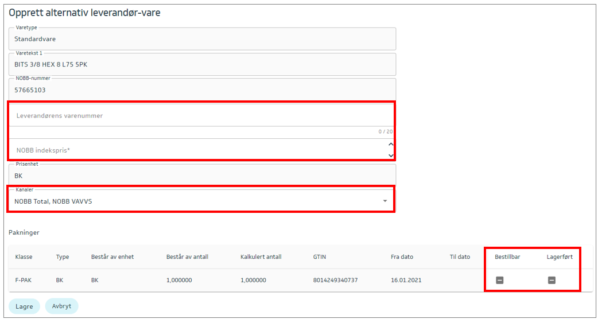Increase NOBB indekspris with up arrow

pos(391,145)
